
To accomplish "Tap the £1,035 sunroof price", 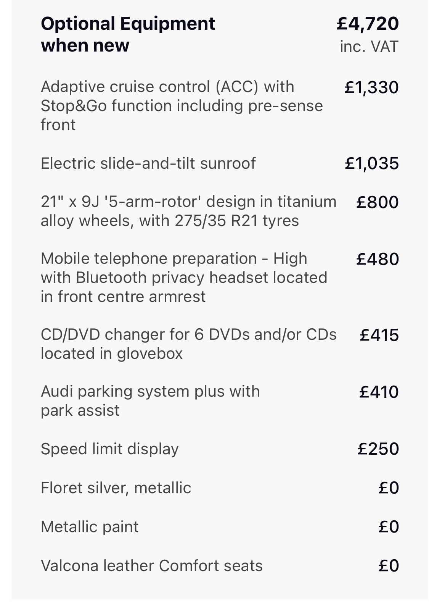I will pos(371,163).
